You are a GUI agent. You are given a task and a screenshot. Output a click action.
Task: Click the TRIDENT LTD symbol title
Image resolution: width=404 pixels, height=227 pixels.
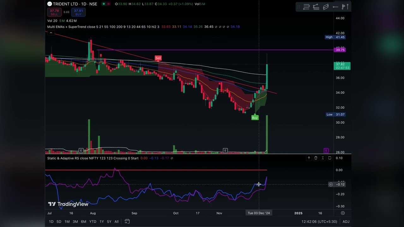[65, 4]
